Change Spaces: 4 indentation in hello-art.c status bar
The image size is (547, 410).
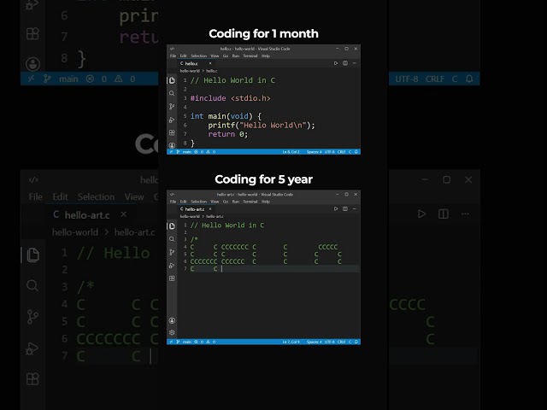[x=314, y=342]
